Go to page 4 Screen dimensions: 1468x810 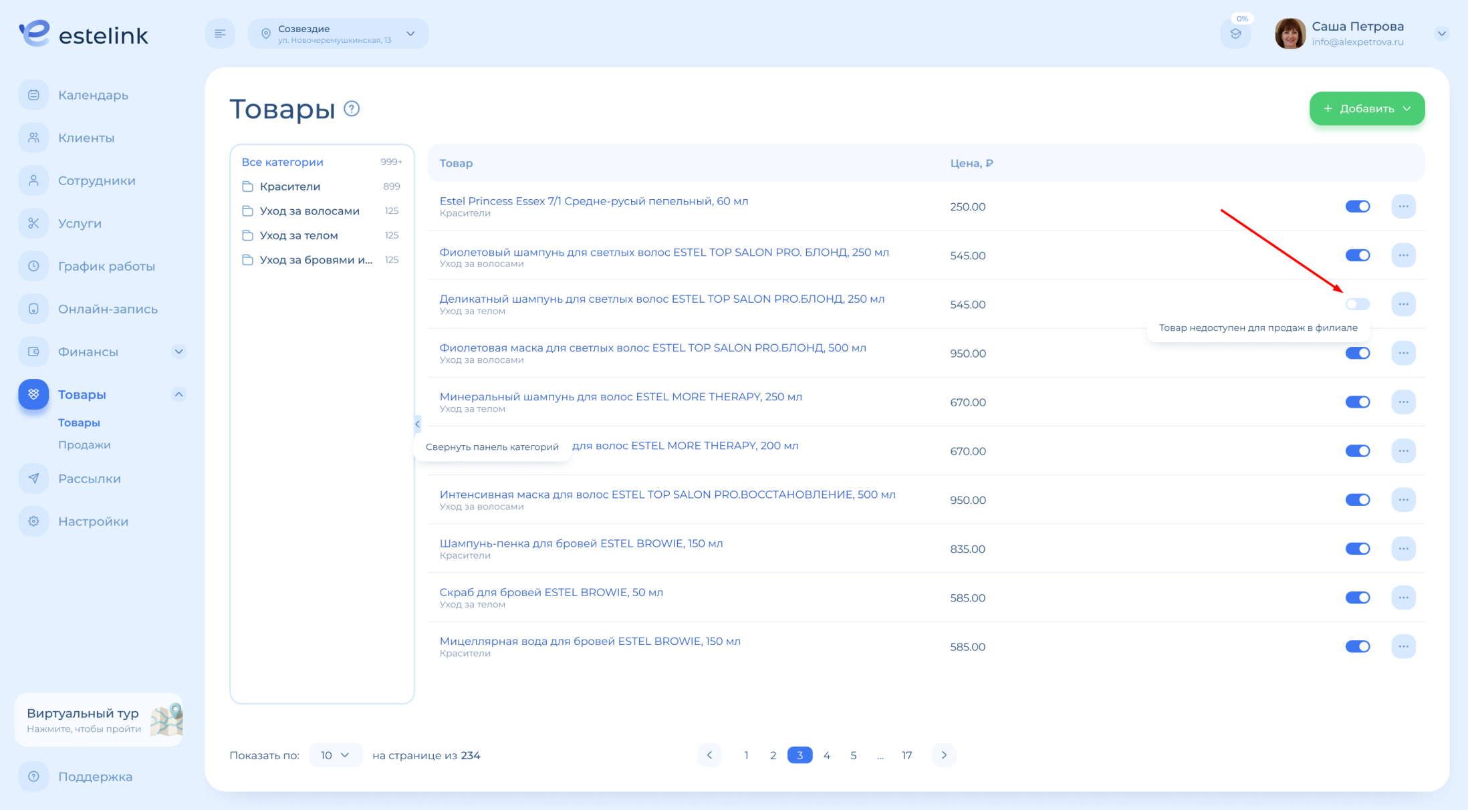826,755
